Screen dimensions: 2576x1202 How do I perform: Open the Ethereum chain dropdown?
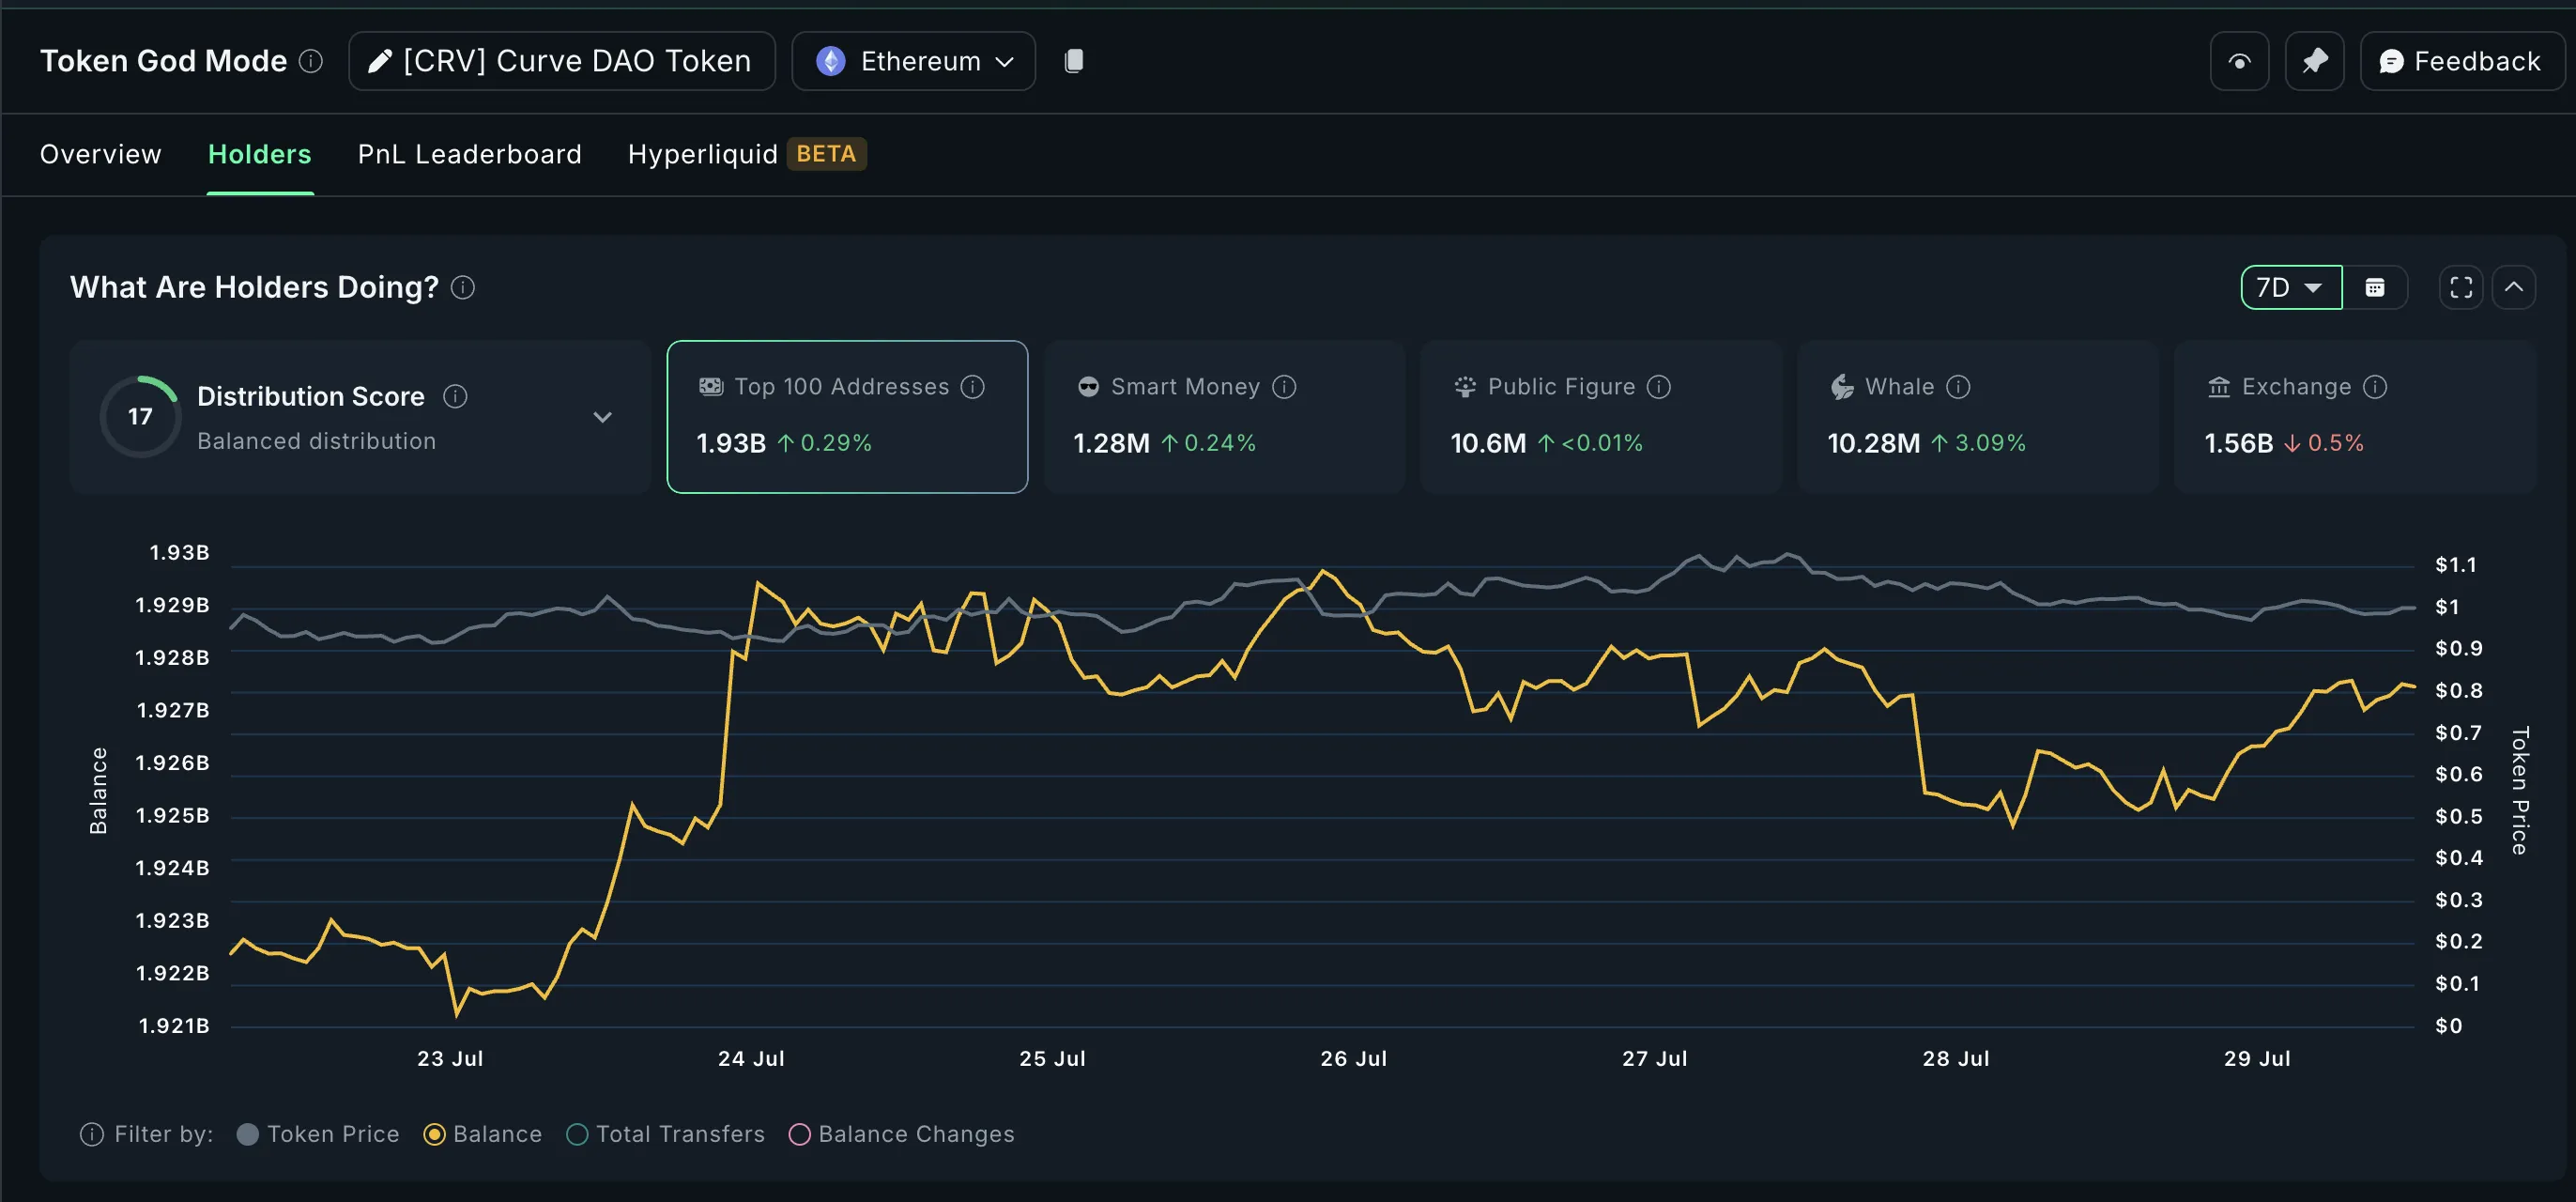click(x=913, y=62)
